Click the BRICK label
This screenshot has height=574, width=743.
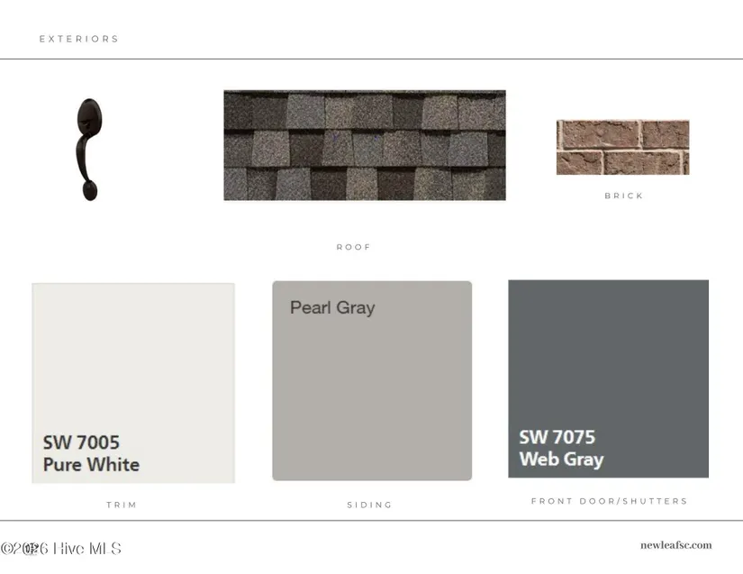tap(623, 196)
